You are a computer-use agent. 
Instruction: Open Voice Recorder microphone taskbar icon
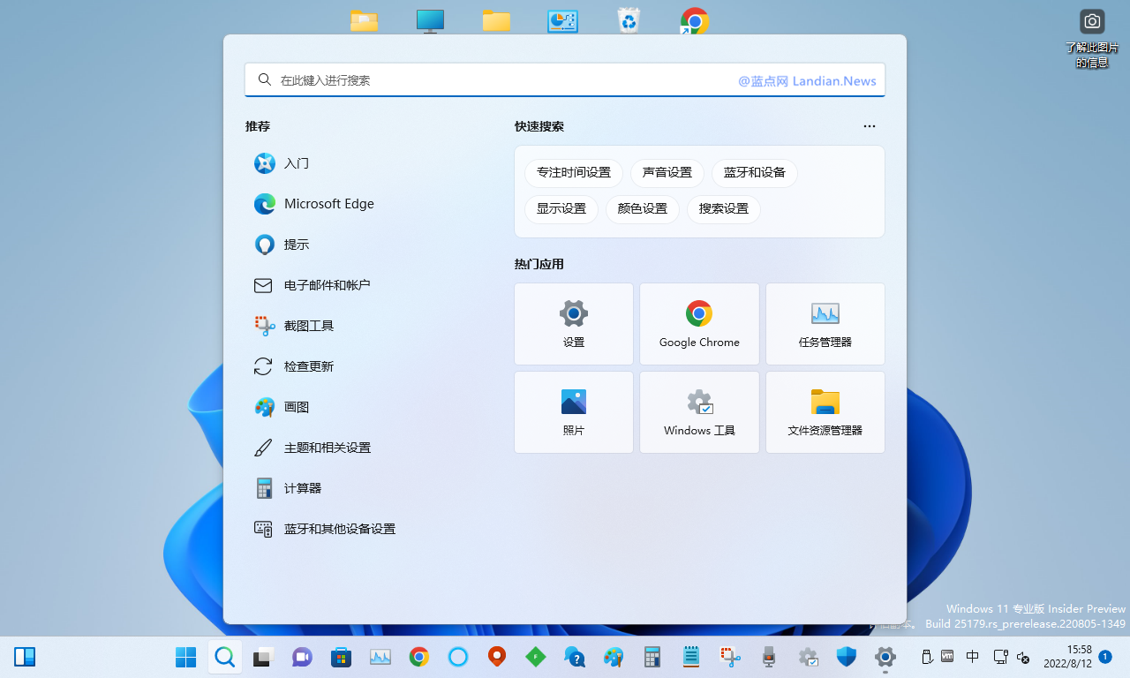[769, 657]
